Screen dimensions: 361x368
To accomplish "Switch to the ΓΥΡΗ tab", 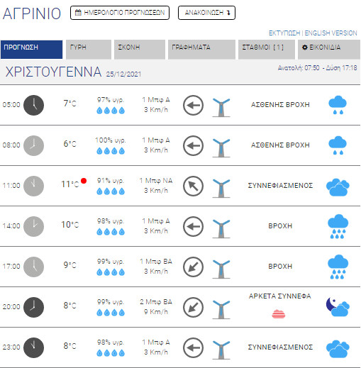I will pyautogui.click(x=89, y=50).
